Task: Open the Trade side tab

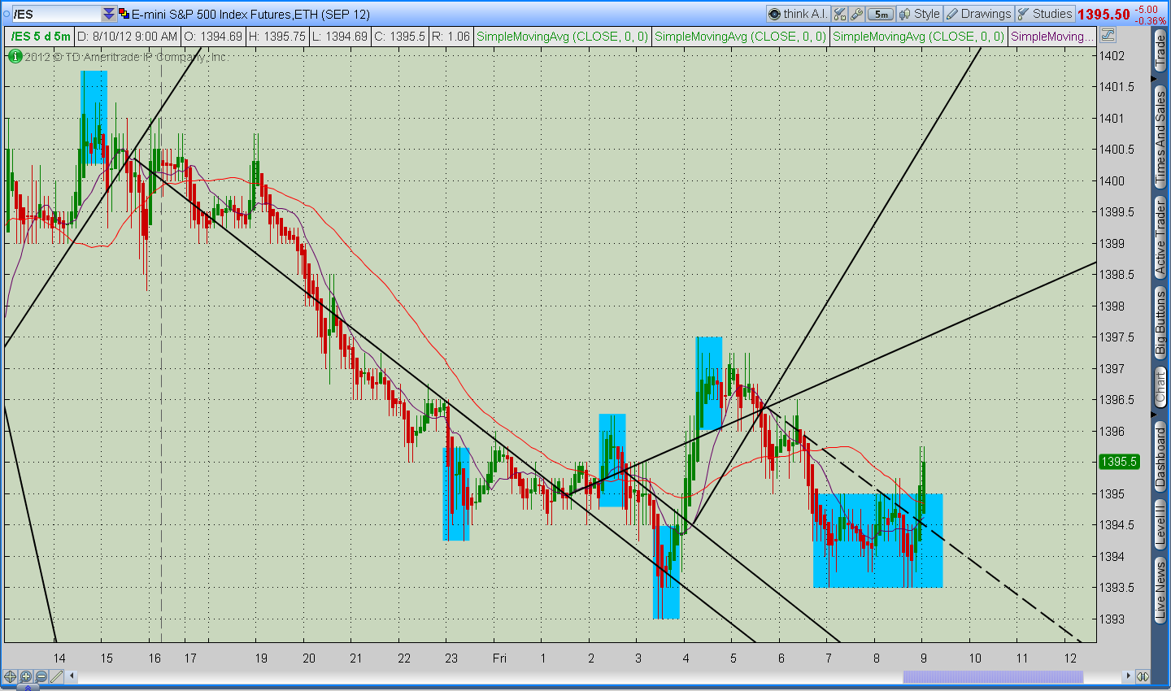Action: point(1160,50)
